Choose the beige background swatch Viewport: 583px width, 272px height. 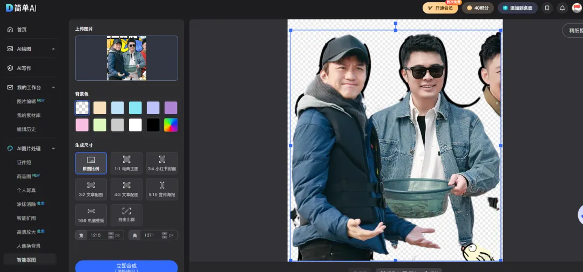pyautogui.click(x=100, y=108)
